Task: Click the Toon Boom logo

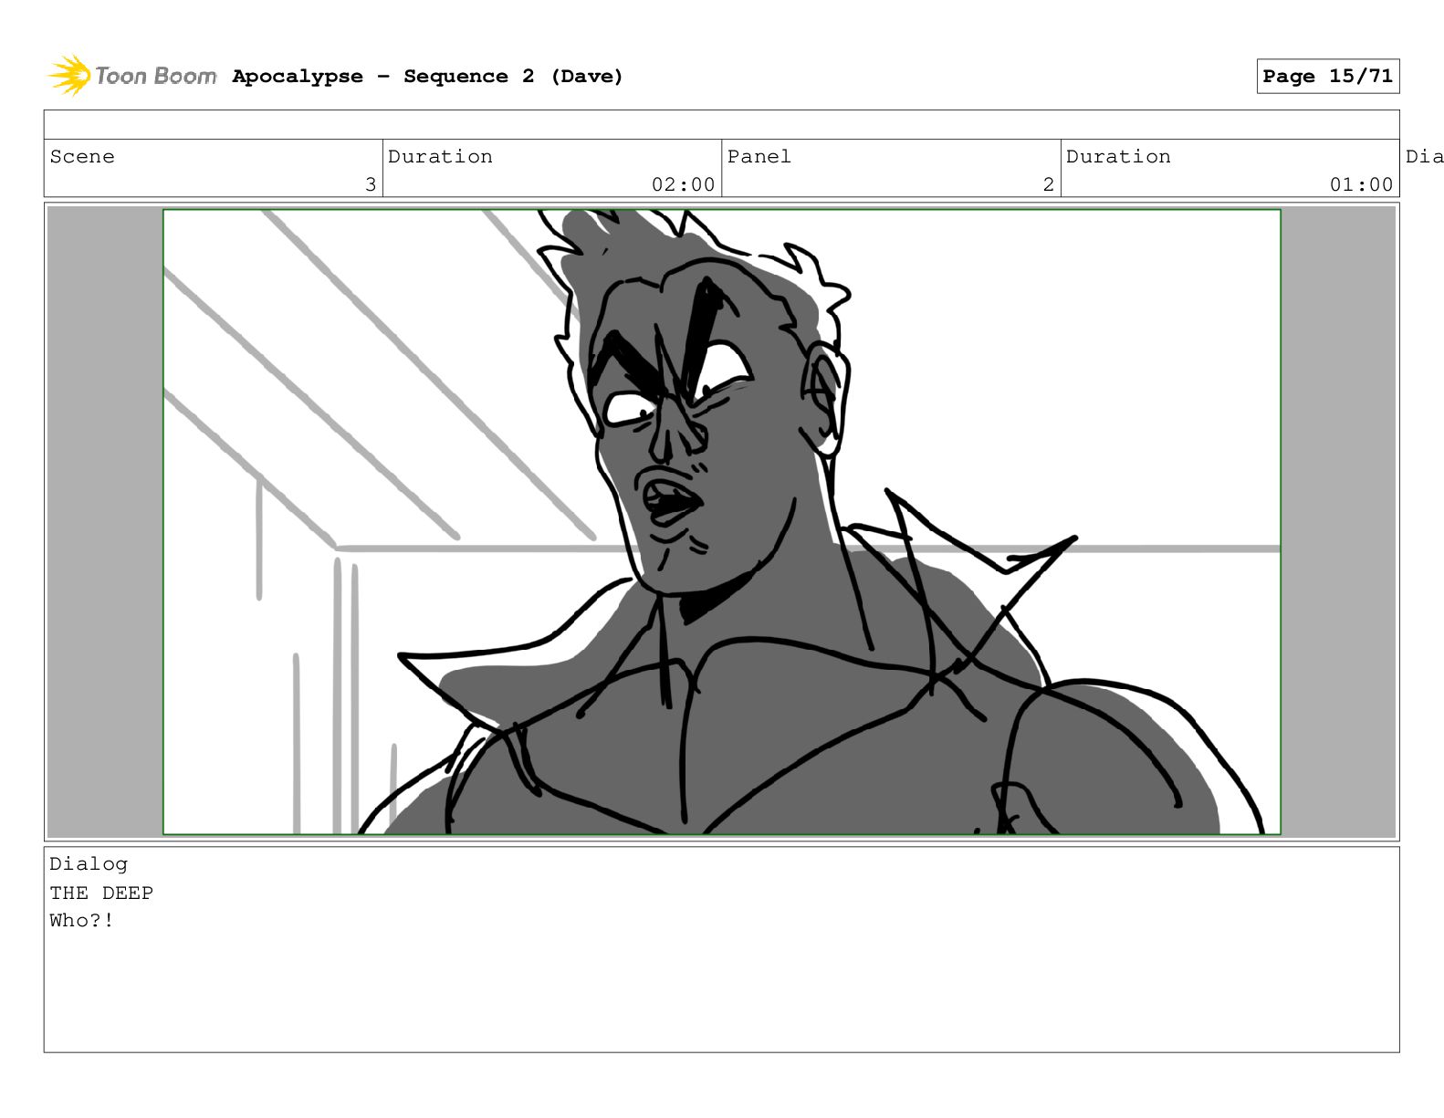Action: pyautogui.click(x=132, y=76)
